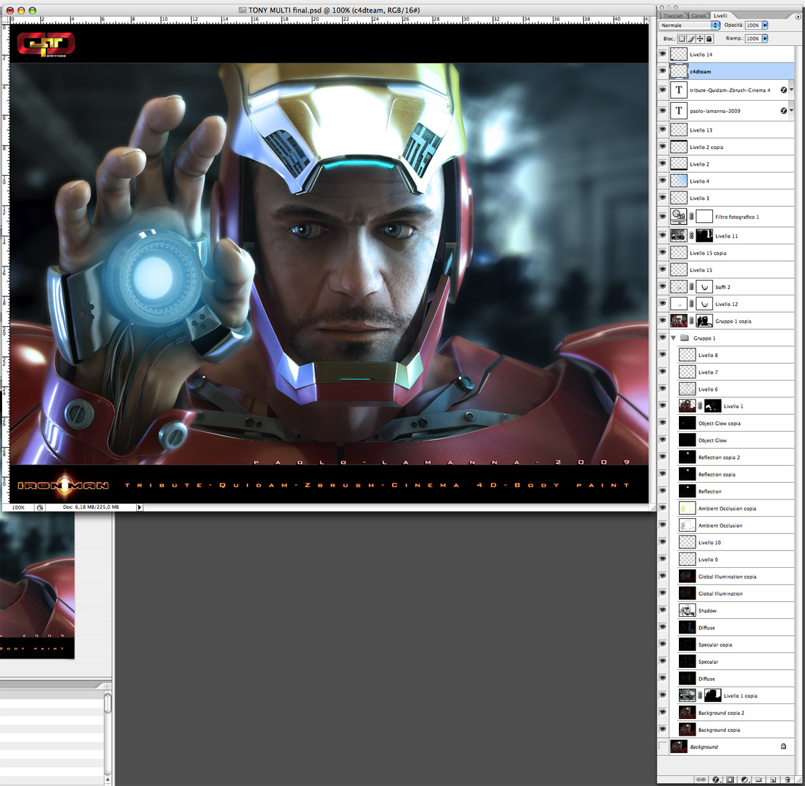Expand effects arrow on tribute-Quidam text layer

click(792, 90)
